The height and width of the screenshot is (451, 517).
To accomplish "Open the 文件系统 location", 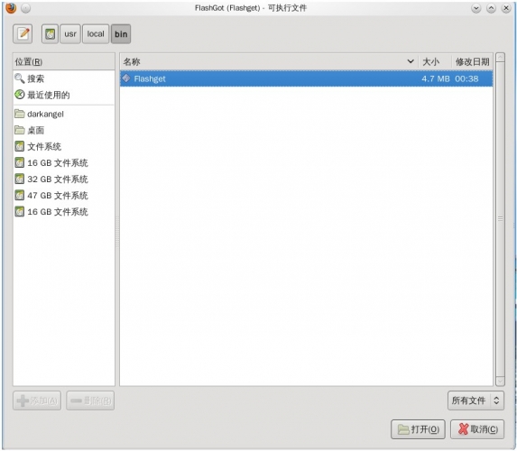I will [64, 146].
